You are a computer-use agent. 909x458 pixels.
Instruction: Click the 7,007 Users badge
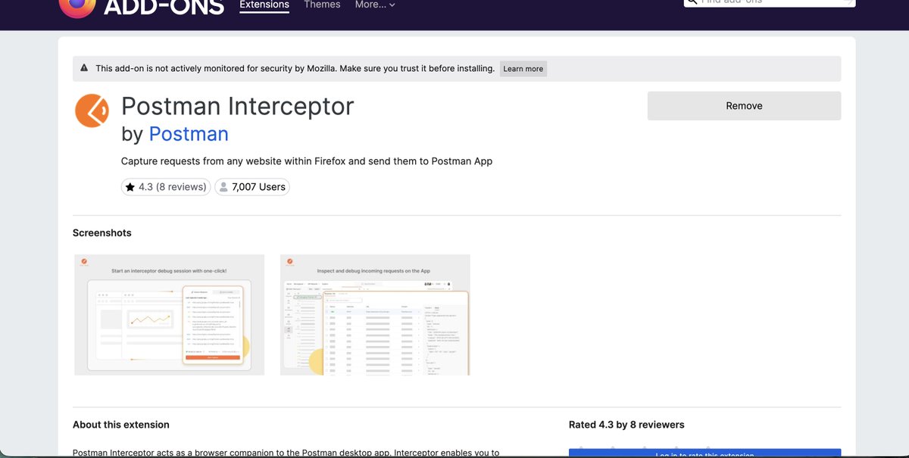(252, 187)
